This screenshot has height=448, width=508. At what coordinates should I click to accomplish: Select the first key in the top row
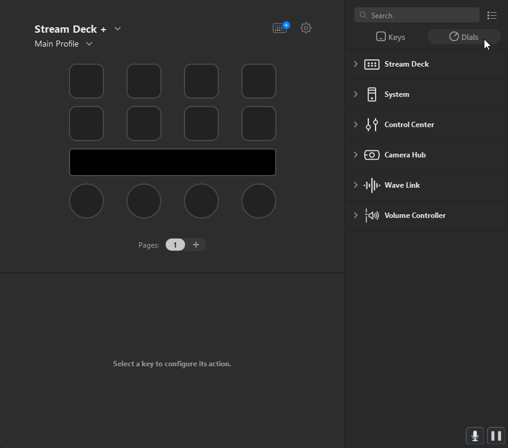pyautogui.click(x=86, y=81)
